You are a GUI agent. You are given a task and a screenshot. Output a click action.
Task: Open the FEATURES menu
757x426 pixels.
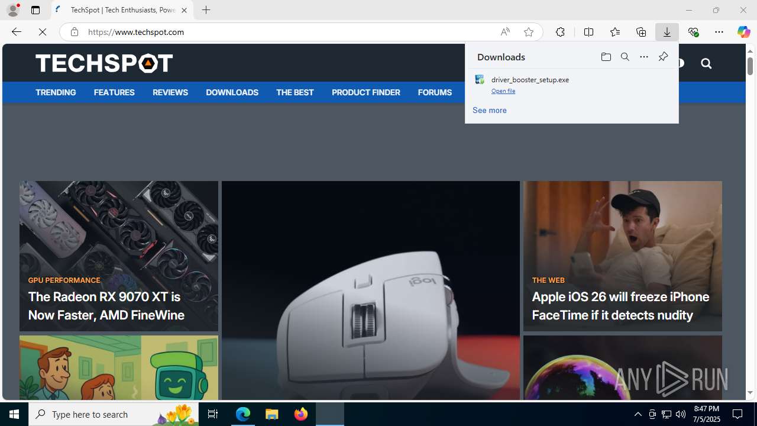[114, 92]
